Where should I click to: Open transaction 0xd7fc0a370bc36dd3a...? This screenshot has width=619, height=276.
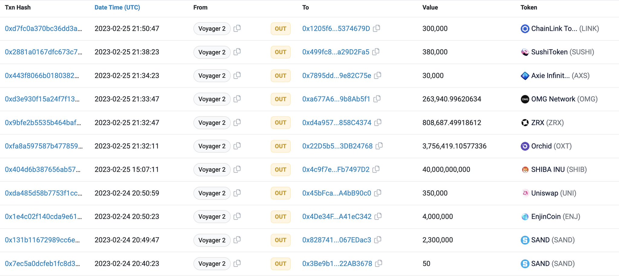click(x=43, y=28)
